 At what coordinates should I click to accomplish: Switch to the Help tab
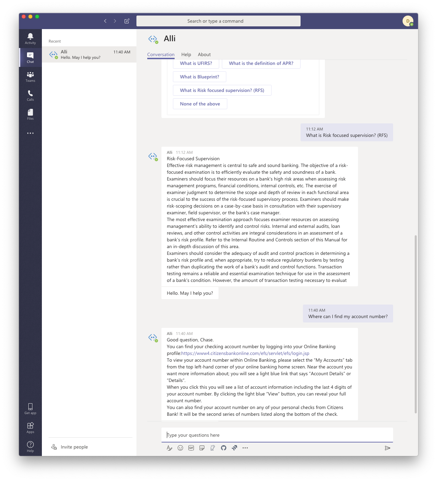coord(186,54)
